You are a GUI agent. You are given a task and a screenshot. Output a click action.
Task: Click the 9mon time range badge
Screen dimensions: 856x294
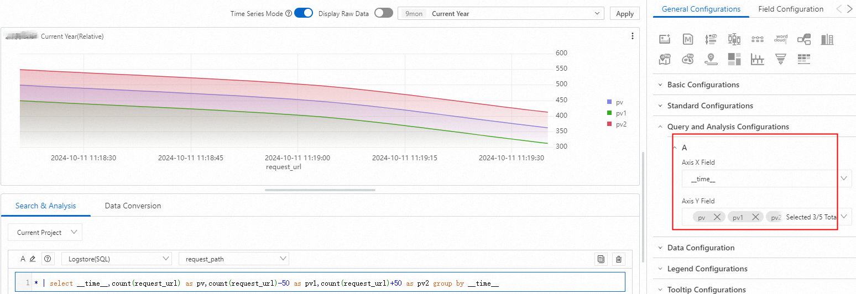pyautogui.click(x=414, y=13)
